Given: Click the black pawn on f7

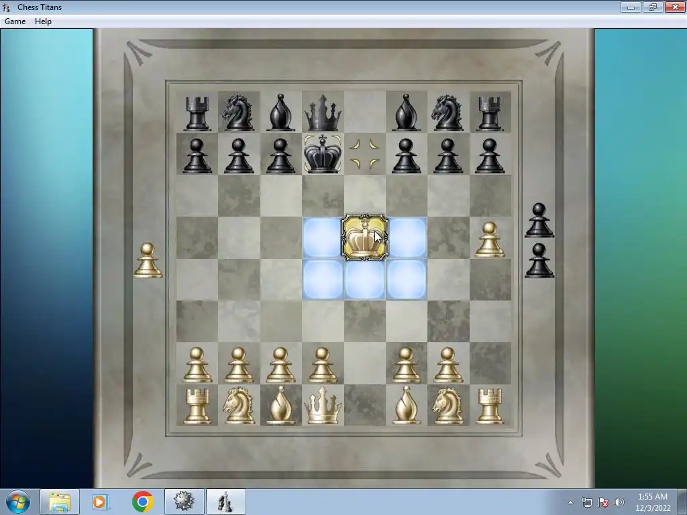Looking at the screenshot, I should 407,156.
